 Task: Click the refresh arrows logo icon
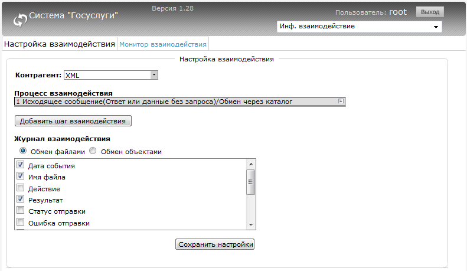coord(20,20)
